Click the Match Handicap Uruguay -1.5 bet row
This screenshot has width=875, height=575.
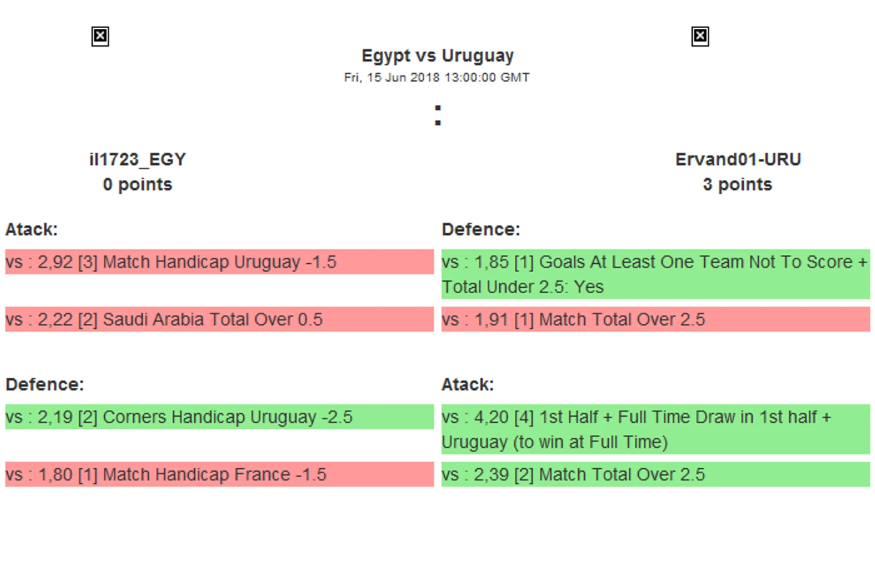219,262
